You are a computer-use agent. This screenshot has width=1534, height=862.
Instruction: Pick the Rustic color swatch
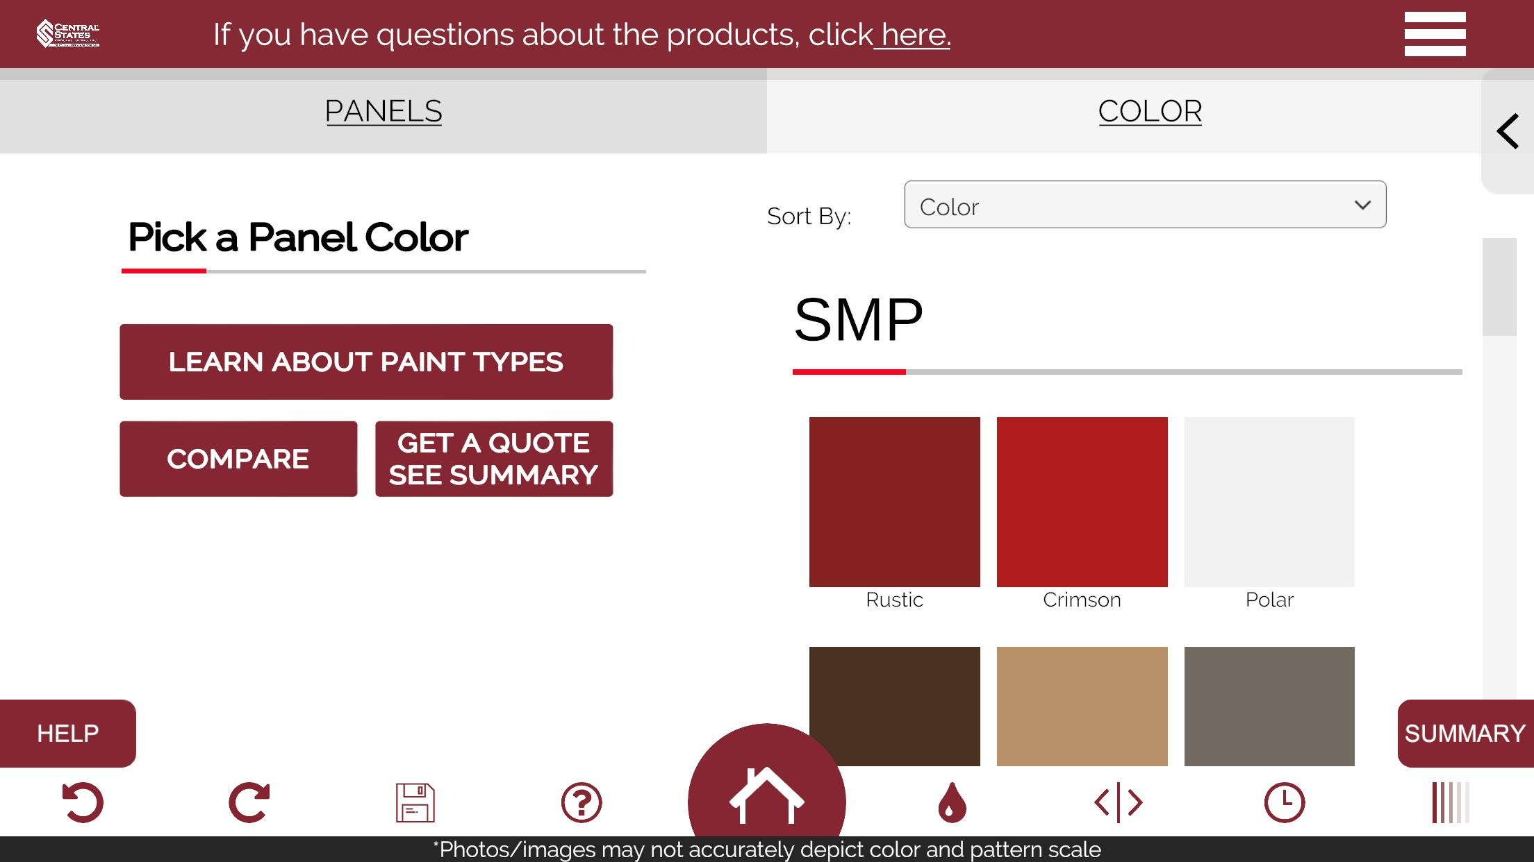(x=894, y=502)
